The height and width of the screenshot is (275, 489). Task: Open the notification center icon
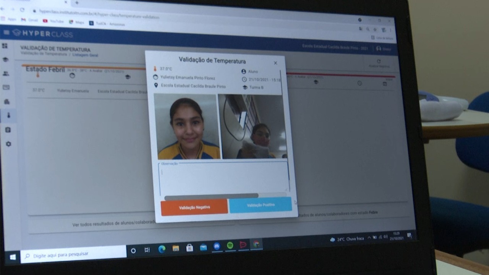pyautogui.click(x=409, y=235)
